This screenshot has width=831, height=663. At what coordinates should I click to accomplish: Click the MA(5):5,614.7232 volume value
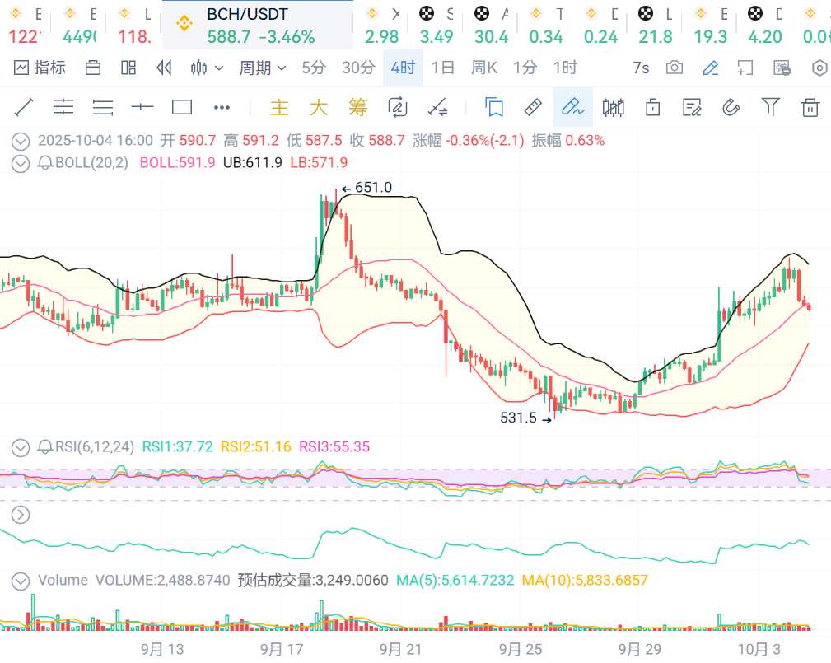pos(455,581)
